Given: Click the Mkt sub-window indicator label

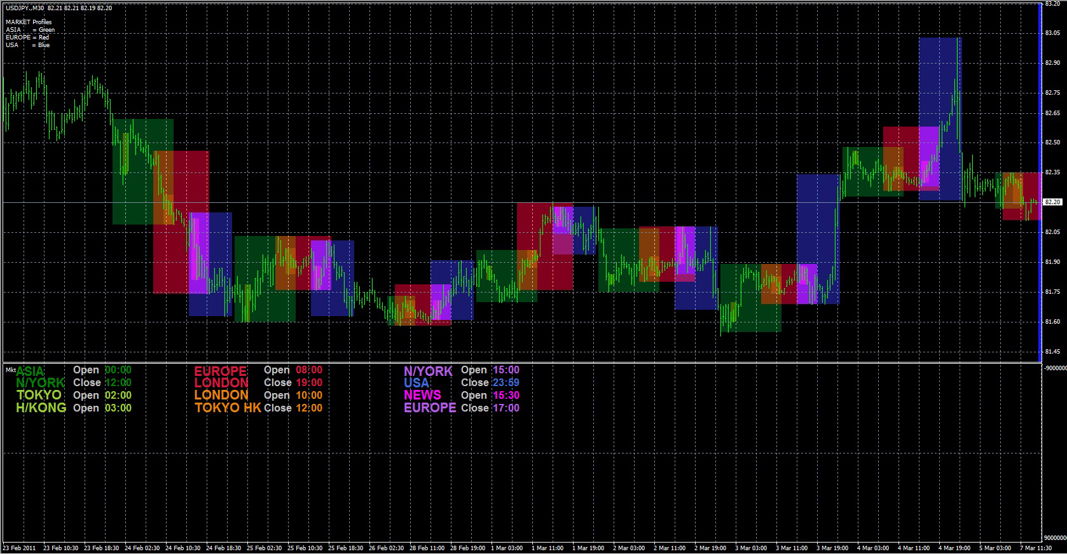Looking at the screenshot, I should (x=10, y=370).
